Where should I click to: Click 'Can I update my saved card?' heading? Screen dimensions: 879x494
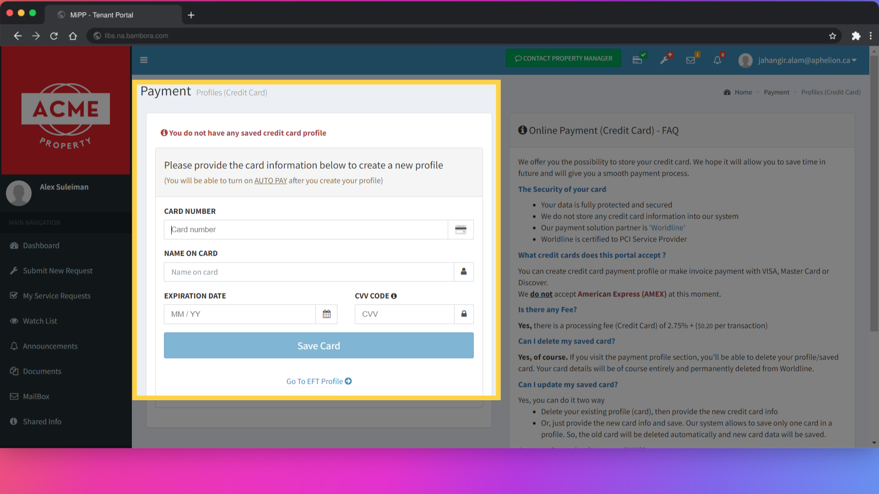pyautogui.click(x=568, y=385)
